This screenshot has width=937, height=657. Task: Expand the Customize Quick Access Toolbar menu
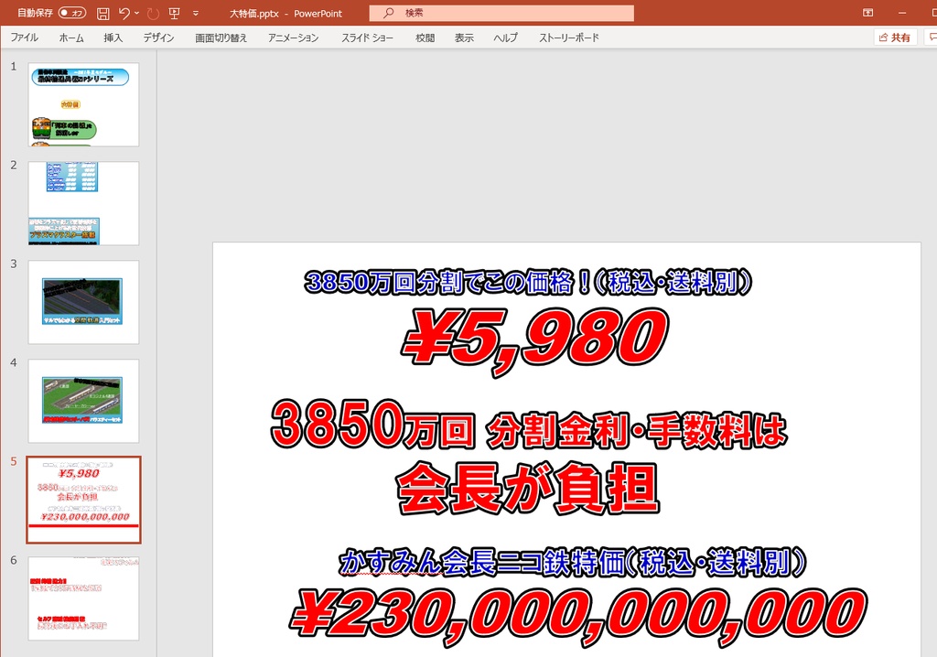196,13
